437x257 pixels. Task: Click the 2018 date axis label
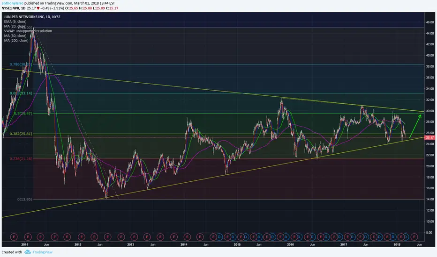[x=397, y=244]
